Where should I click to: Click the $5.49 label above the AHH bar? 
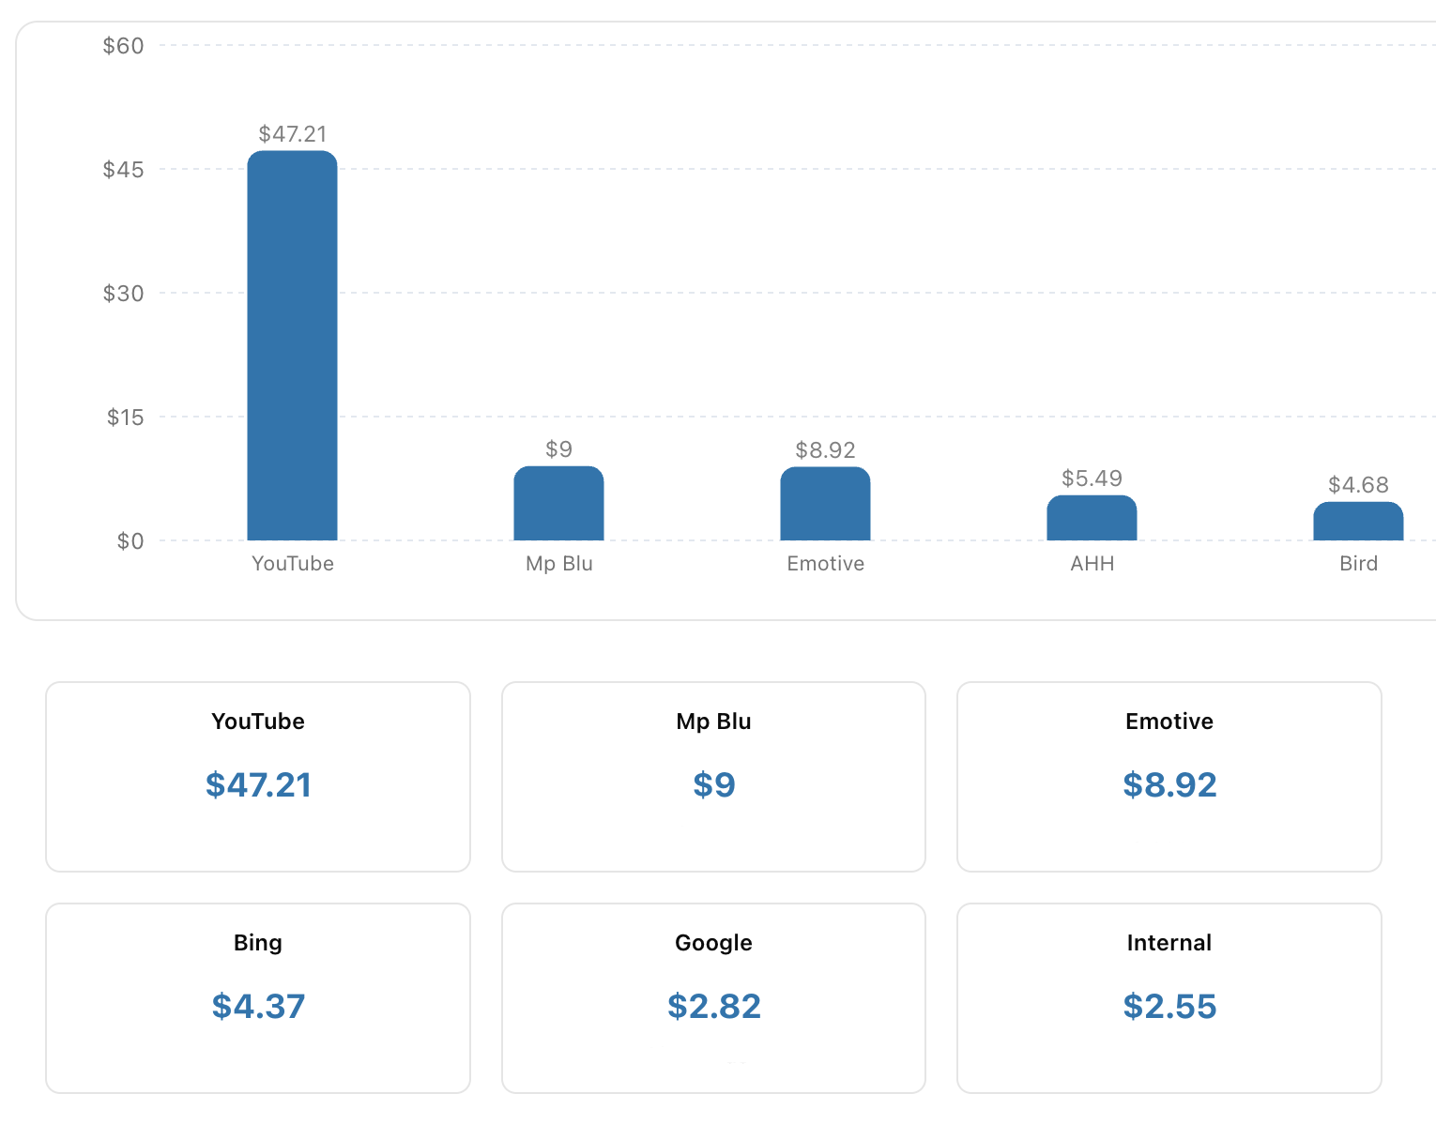point(1092,478)
